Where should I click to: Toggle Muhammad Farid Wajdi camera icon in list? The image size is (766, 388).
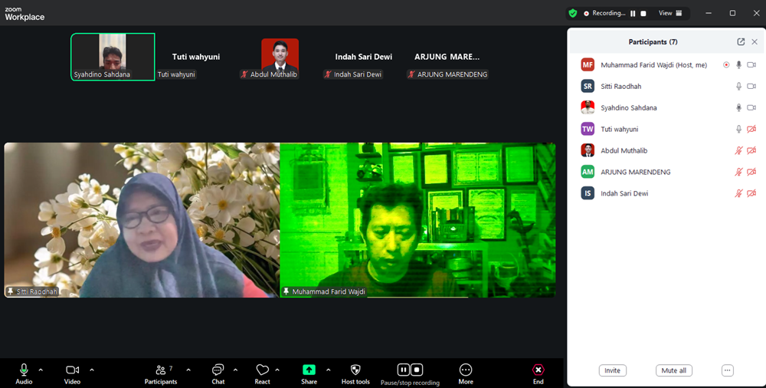tap(751, 64)
